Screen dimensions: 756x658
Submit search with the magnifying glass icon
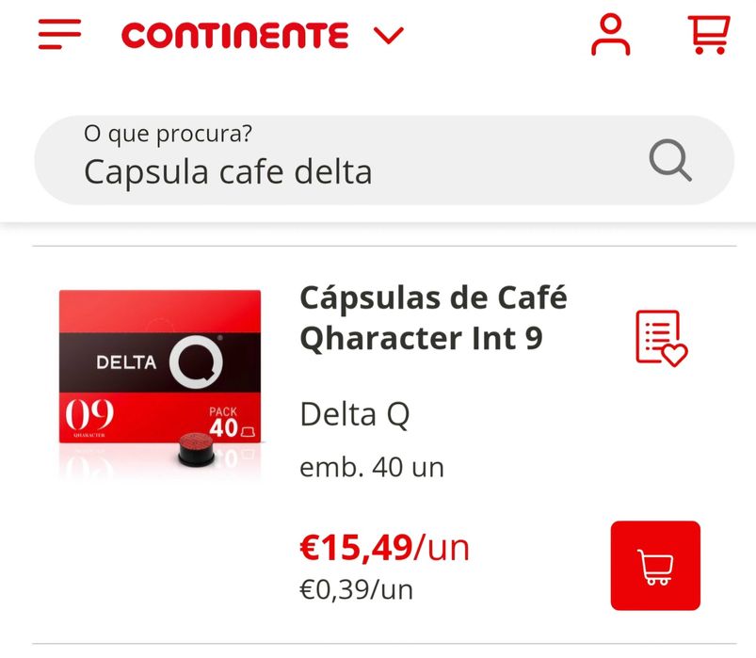coord(670,161)
